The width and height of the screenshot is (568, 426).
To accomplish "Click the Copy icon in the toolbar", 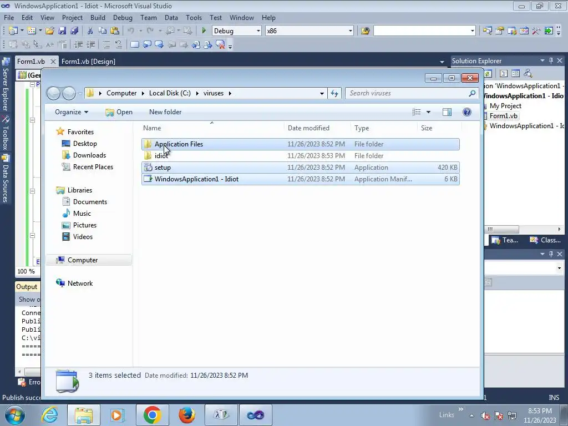I will pyautogui.click(x=103, y=31).
